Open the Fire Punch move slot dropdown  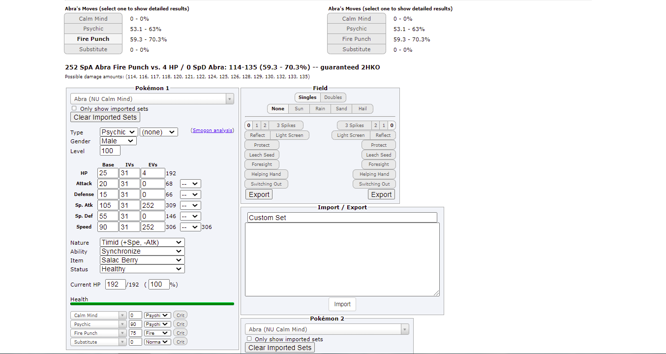(x=98, y=333)
